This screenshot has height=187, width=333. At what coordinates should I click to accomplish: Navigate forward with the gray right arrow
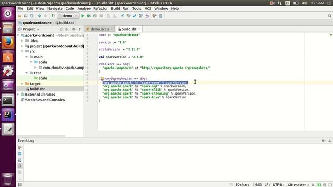pos(45,16)
